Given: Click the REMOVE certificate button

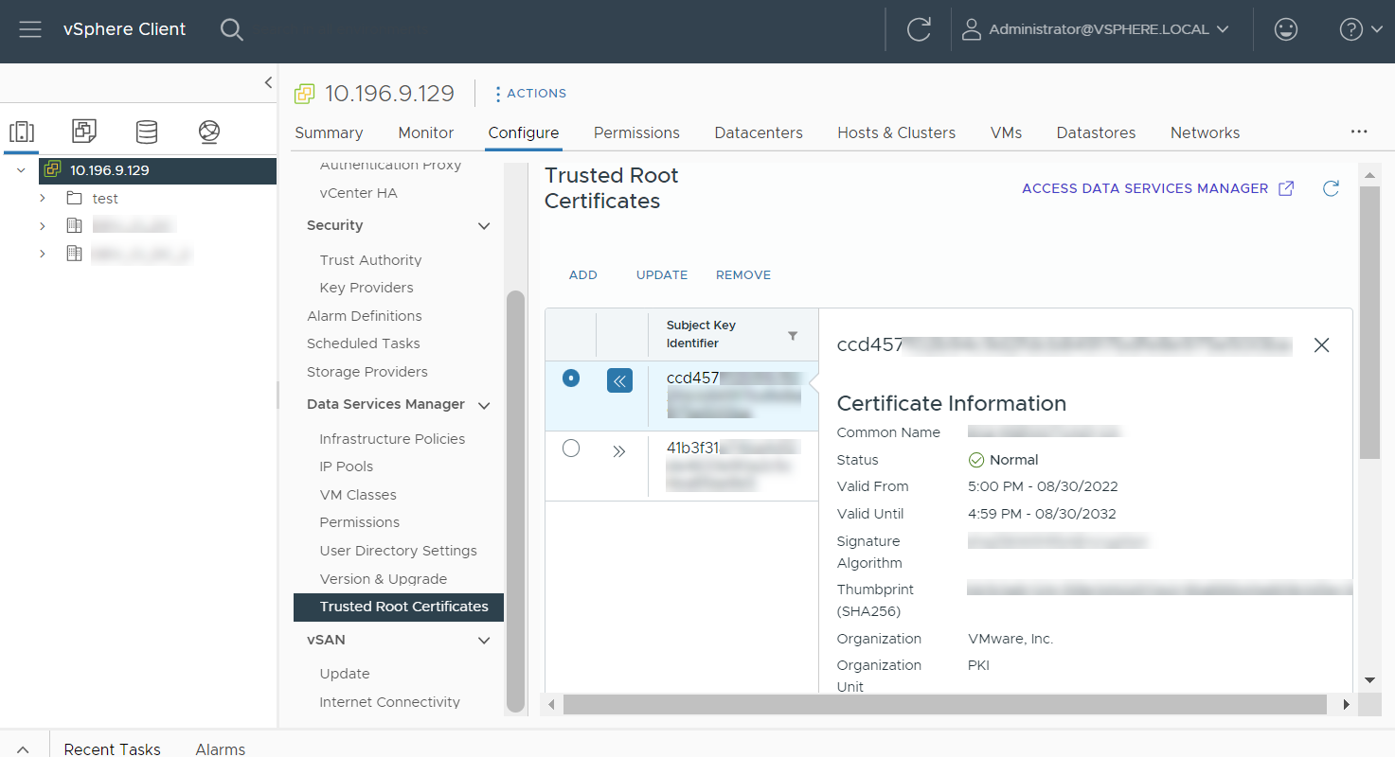Looking at the screenshot, I should [x=743, y=275].
